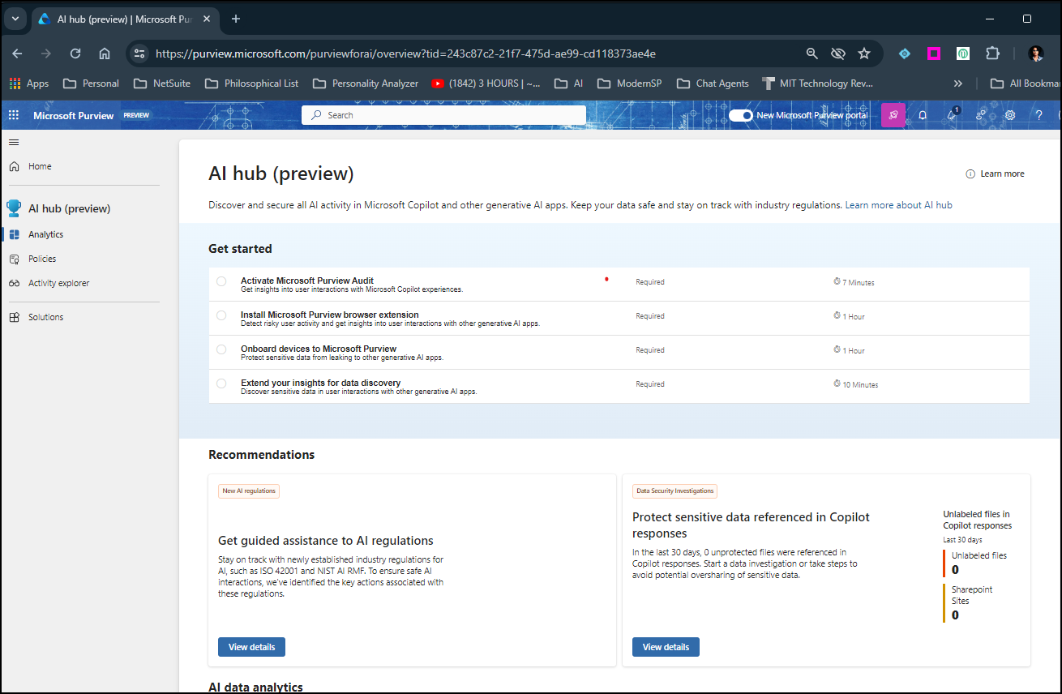The height and width of the screenshot is (694, 1062).
Task: Open the tab search dropdown arrow
Action: click(x=15, y=19)
